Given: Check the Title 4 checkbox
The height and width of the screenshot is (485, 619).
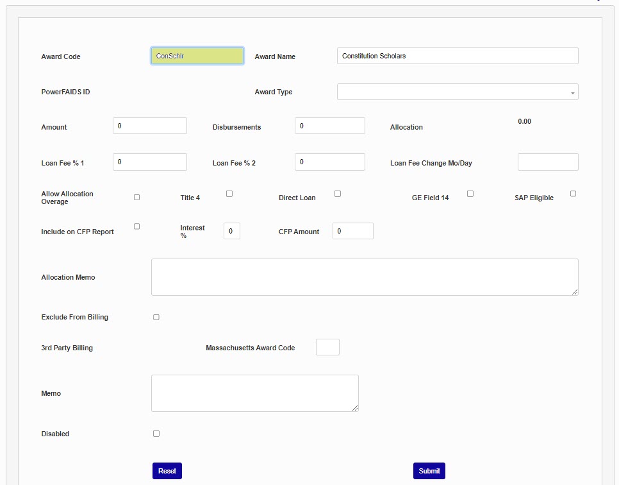Looking at the screenshot, I should 229,194.
